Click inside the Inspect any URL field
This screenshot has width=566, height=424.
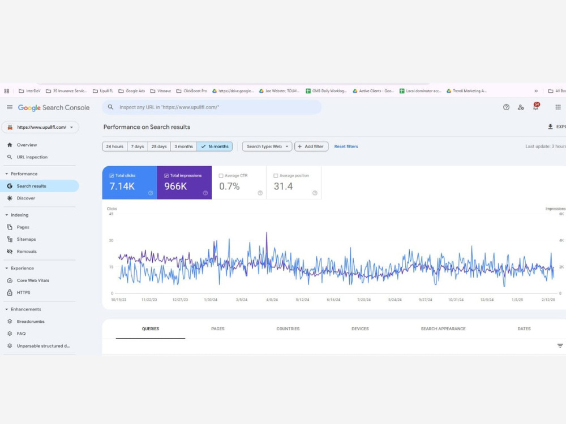coord(212,107)
